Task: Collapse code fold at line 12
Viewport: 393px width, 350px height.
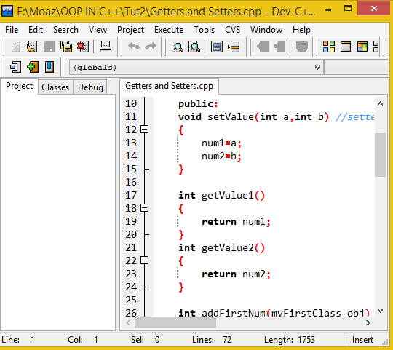Action: [144, 130]
